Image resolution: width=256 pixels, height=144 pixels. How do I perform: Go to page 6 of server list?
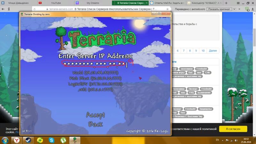pos(178,51)
